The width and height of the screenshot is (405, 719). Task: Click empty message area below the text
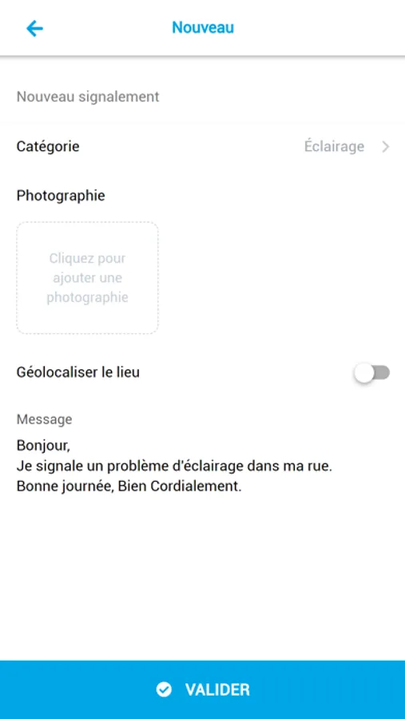[202, 573]
